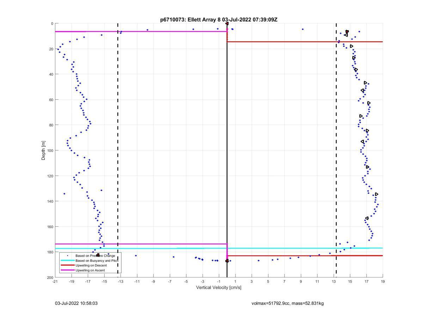Click the red marker at the top of the right-hand profile
This screenshot has width=423, height=312.
click(347, 31)
